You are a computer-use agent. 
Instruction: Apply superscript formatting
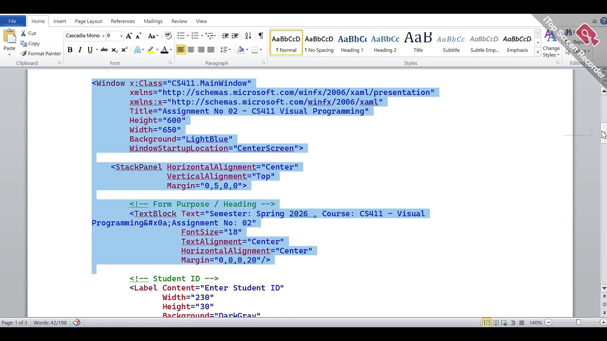tap(124, 50)
